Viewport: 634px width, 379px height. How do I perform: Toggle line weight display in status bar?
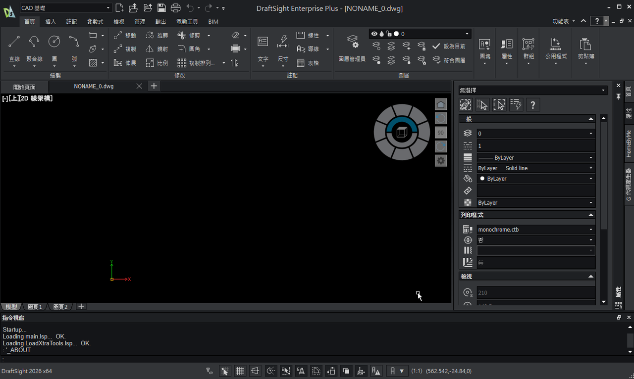(316, 371)
